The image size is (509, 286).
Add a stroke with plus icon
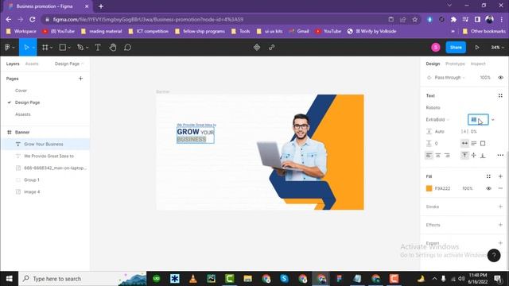(500, 207)
